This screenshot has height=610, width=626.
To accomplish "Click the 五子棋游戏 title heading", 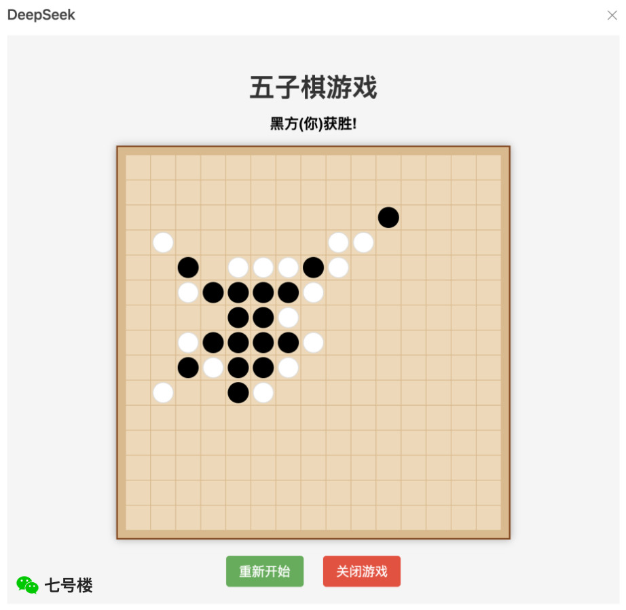I will pos(314,88).
